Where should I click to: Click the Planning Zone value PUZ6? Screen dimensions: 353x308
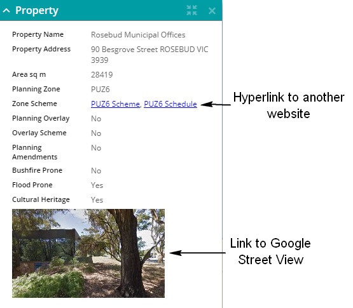(100, 90)
